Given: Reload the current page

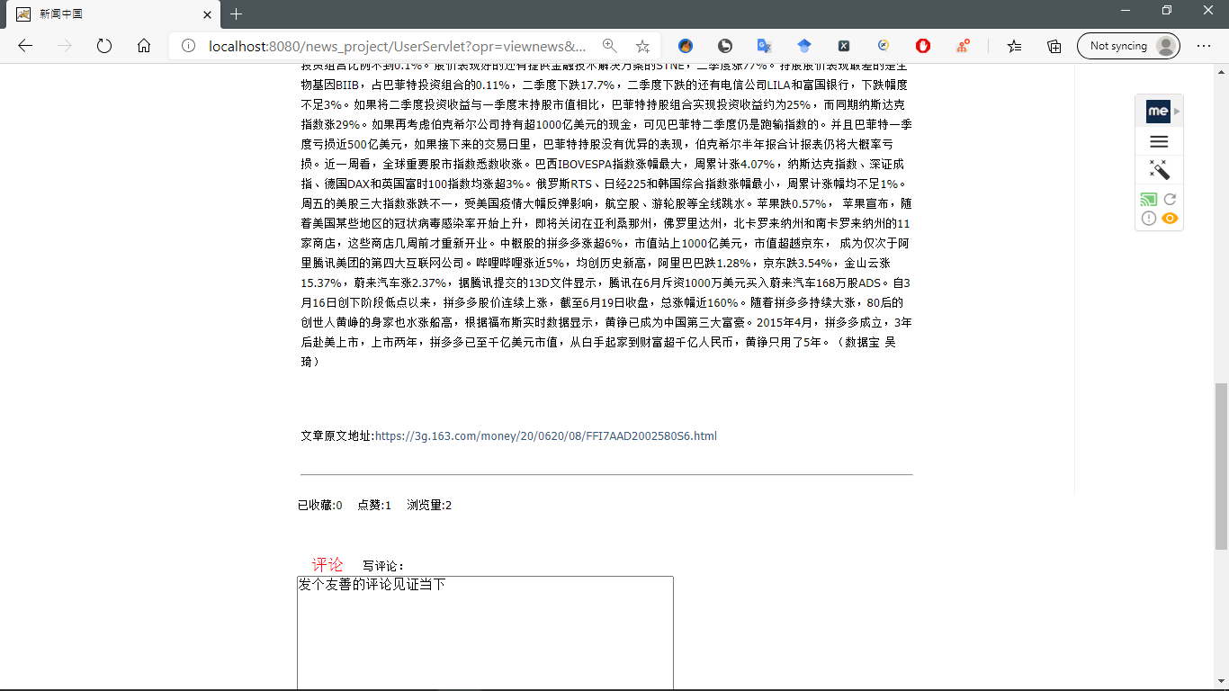Looking at the screenshot, I should pyautogui.click(x=104, y=46).
